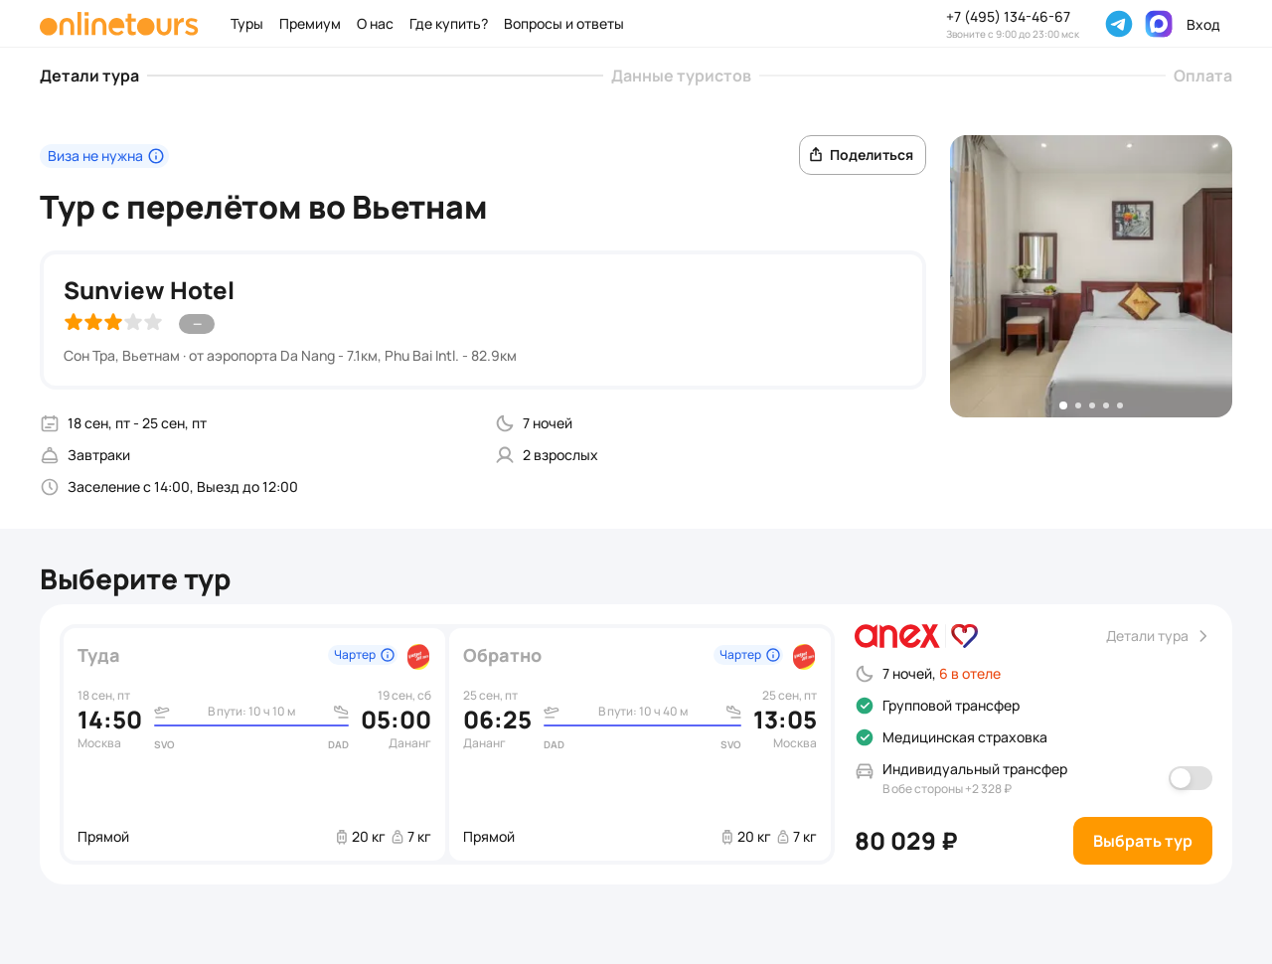The image size is (1272, 964).
Task: Select the 'Детали тура' step at the top
Action: [x=89, y=76]
